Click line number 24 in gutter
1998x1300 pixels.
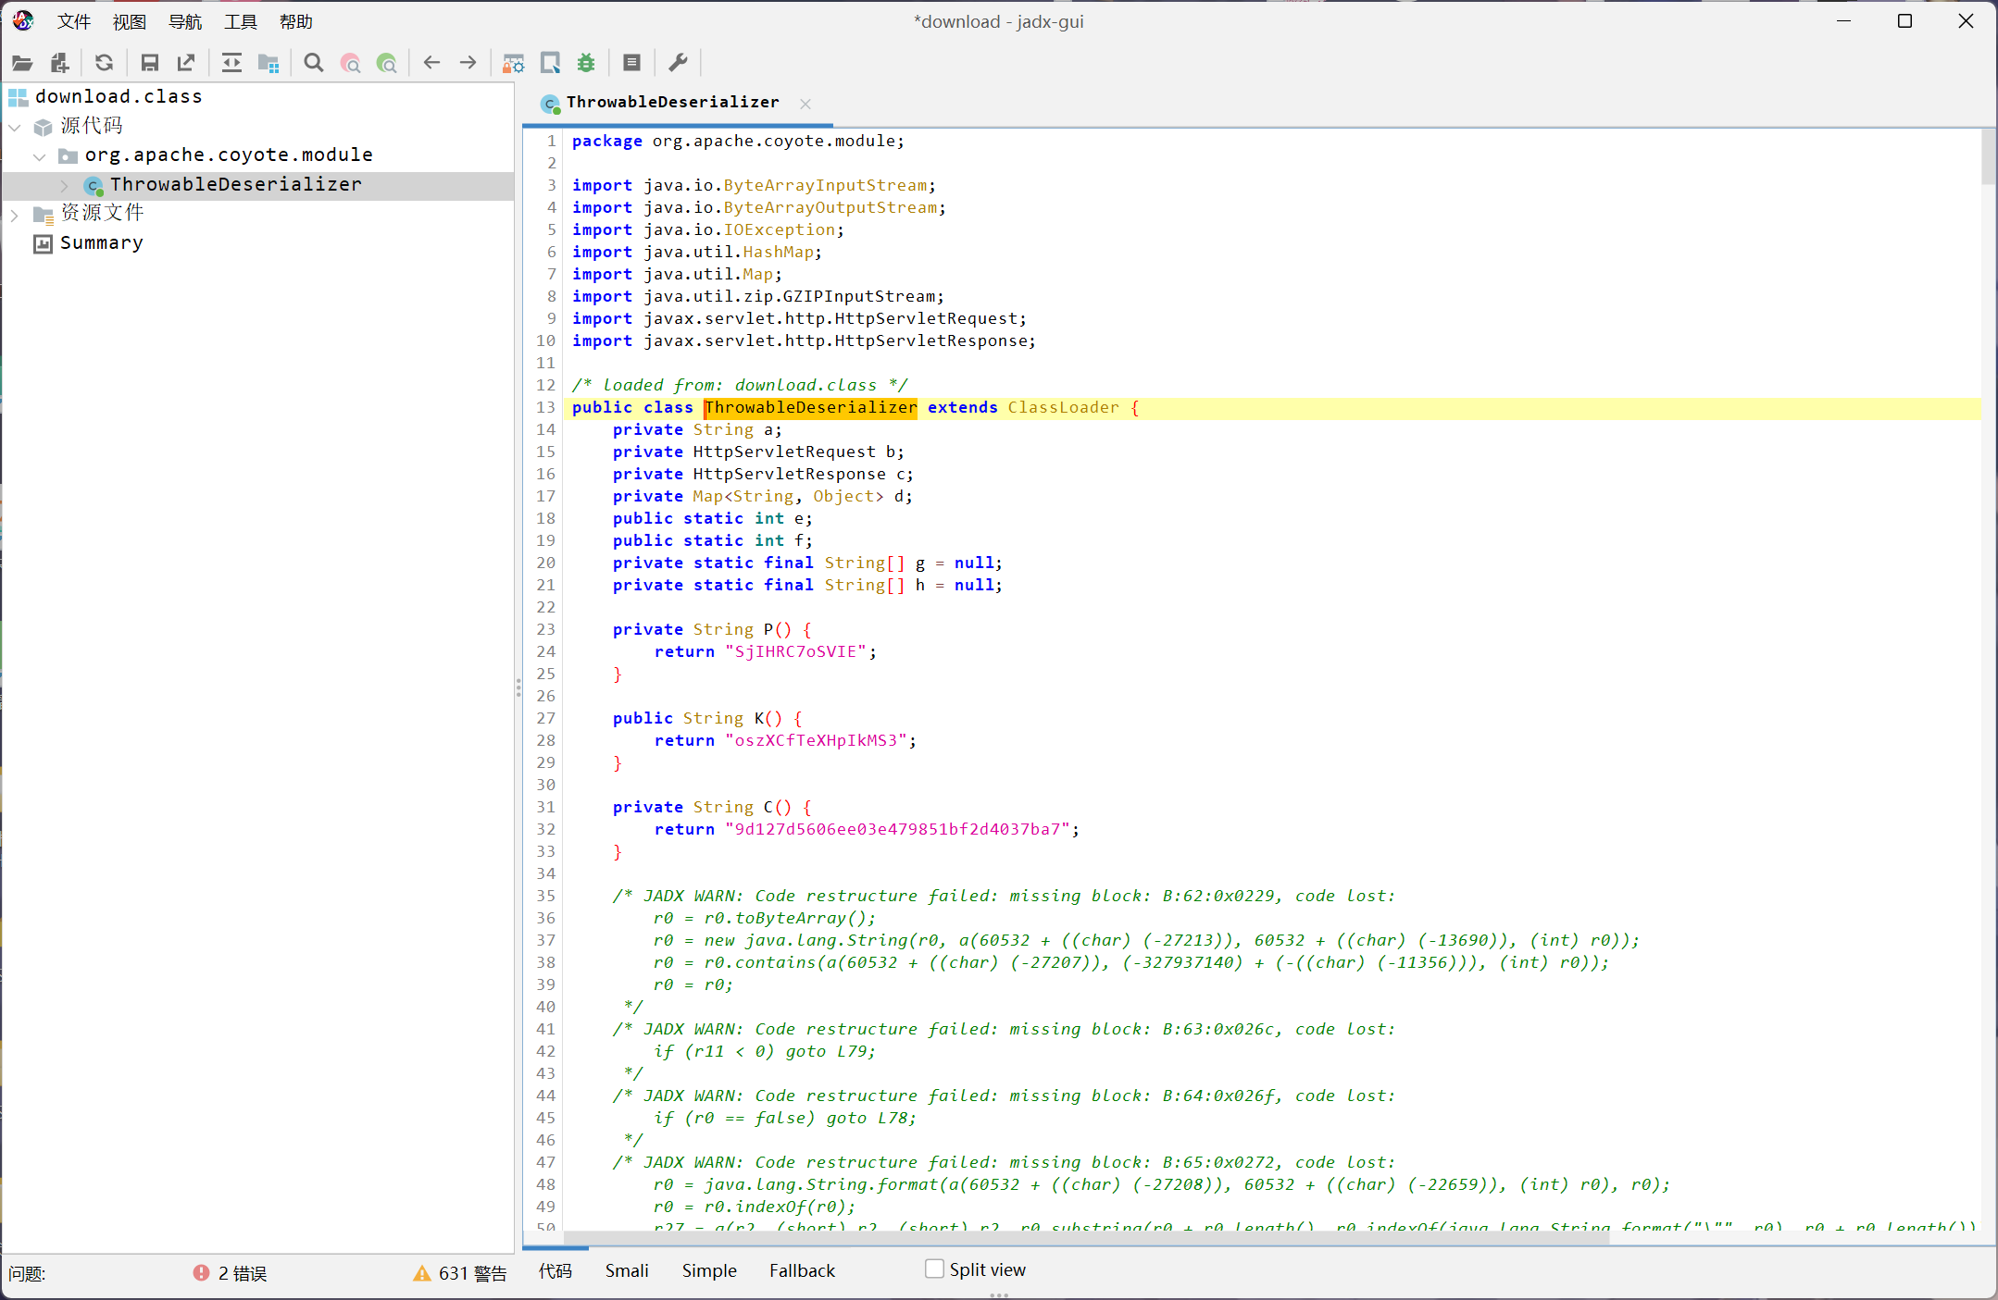pos(545,651)
